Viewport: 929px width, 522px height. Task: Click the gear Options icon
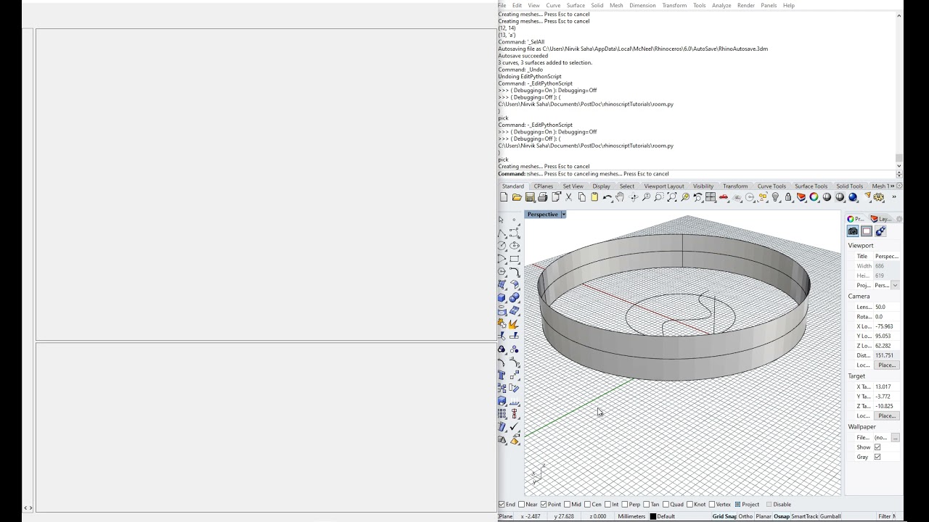879,197
